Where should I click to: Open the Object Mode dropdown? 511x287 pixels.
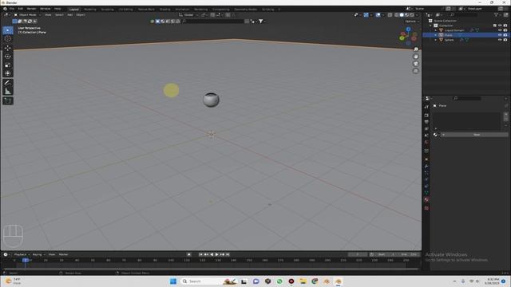tap(27, 15)
